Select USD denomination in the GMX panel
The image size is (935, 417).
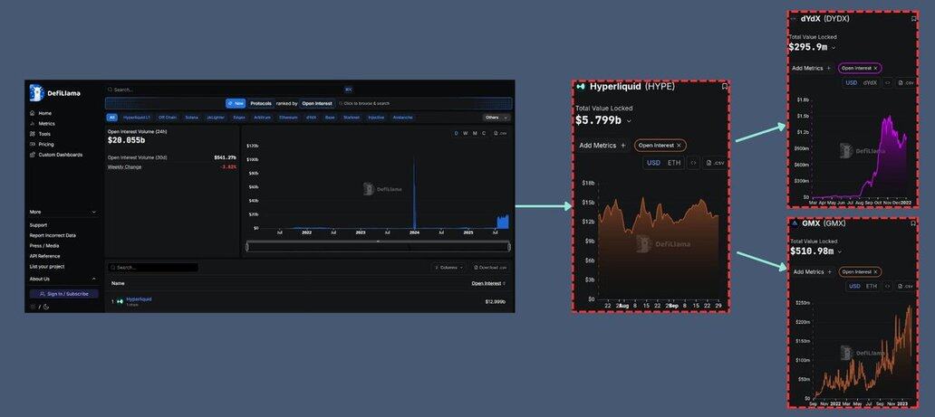[853, 286]
